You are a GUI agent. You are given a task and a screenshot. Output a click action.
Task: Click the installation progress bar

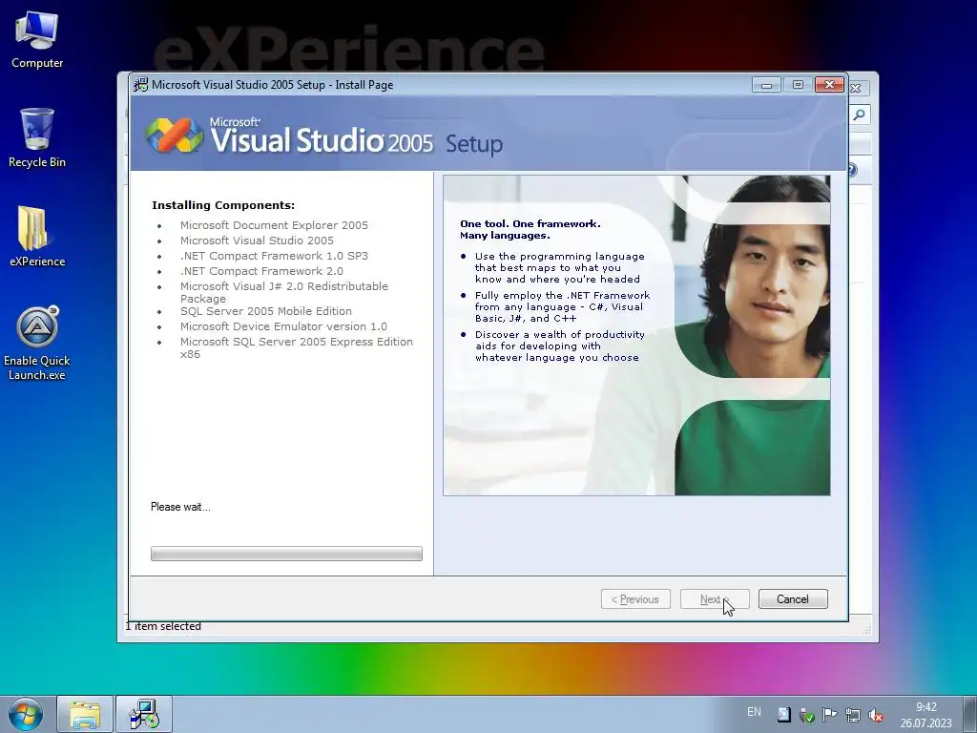(x=286, y=554)
